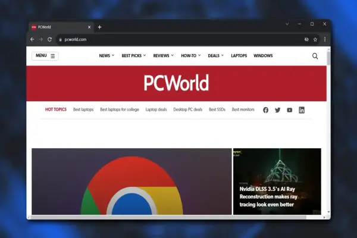
Task: Close the PCWorld tab
Action: pos(89,27)
